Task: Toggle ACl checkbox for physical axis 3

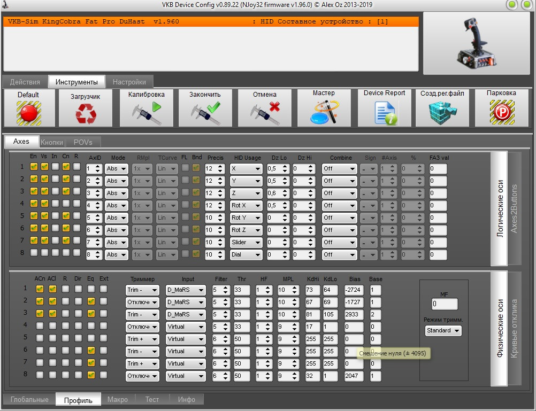Action: click(x=52, y=314)
